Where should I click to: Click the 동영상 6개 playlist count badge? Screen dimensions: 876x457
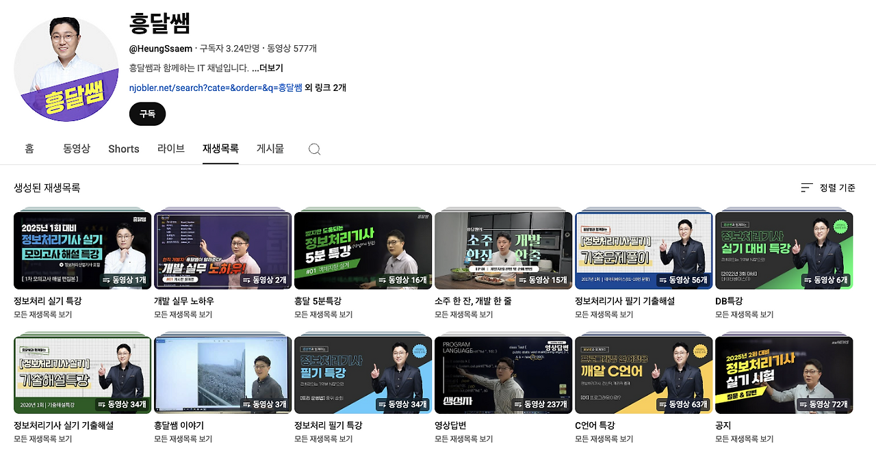click(825, 280)
